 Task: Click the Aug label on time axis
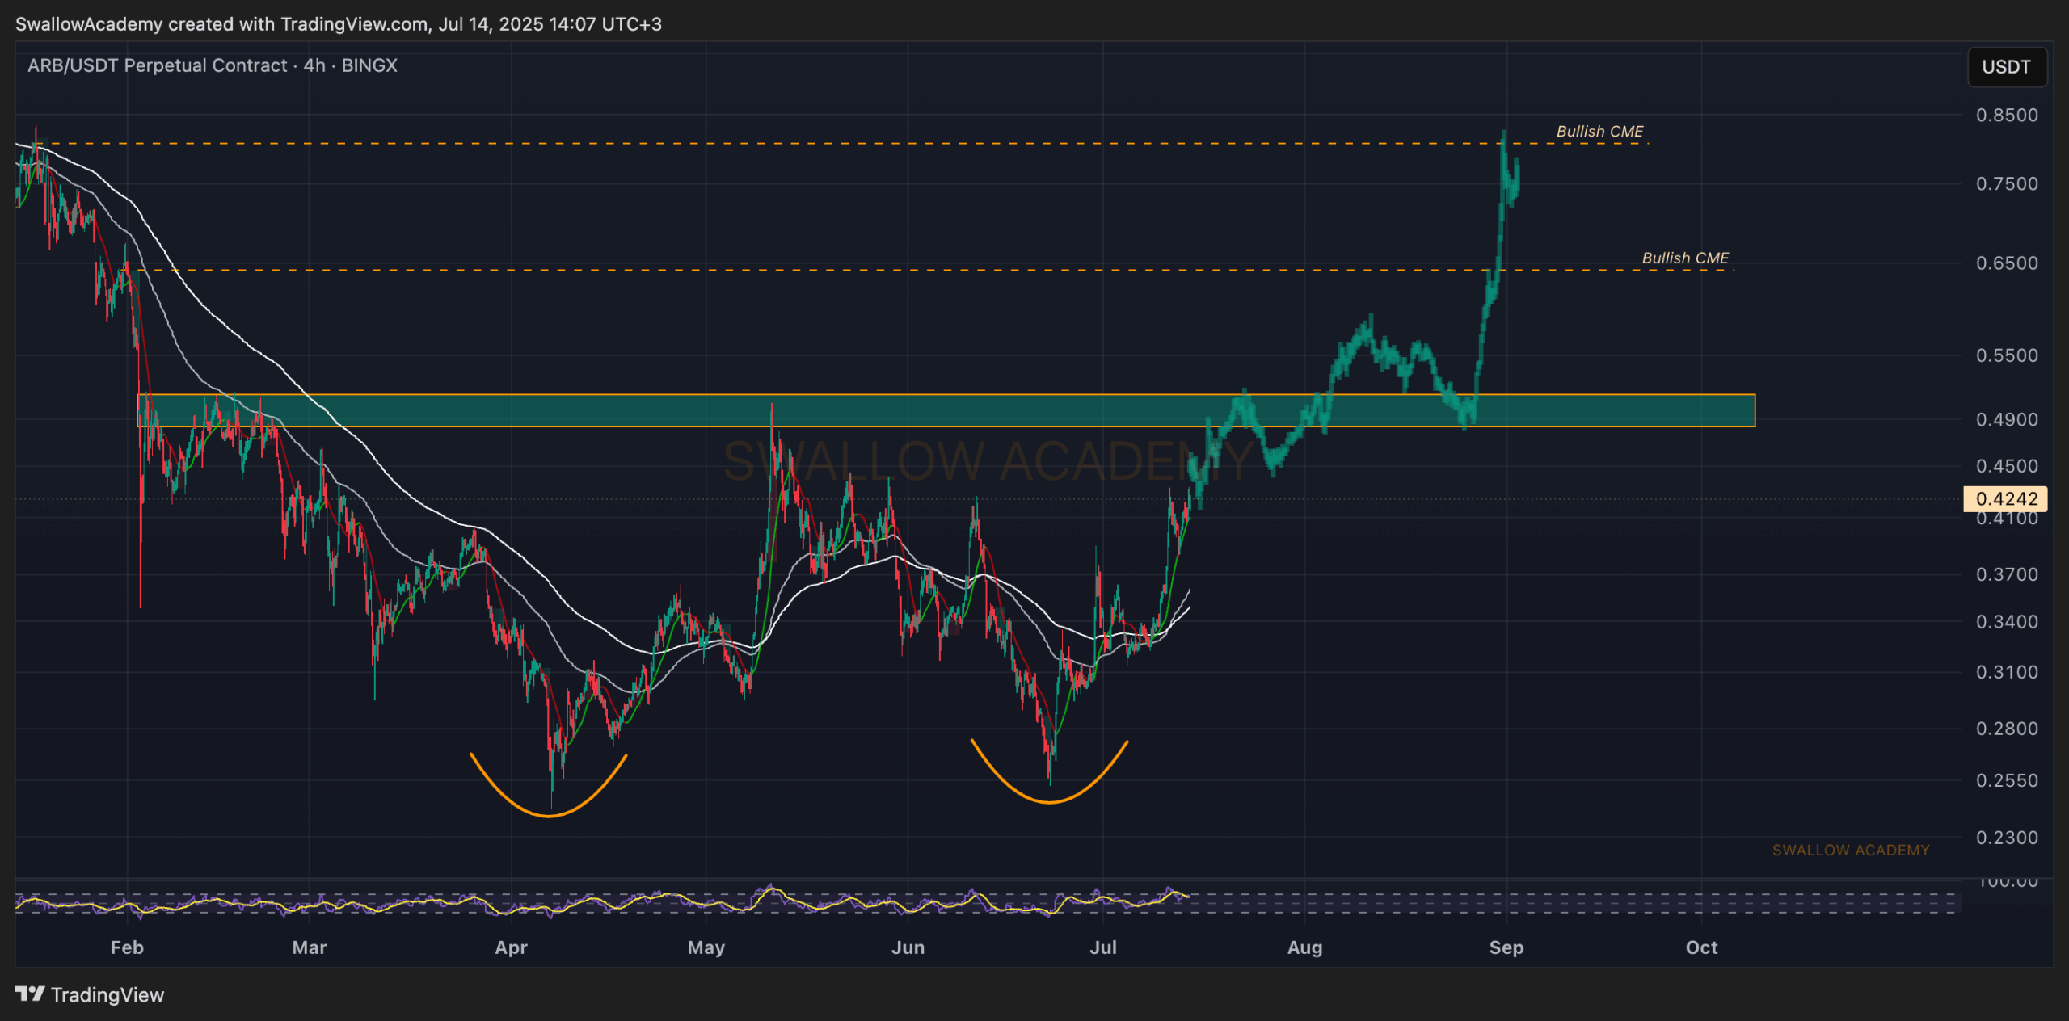point(1304,947)
